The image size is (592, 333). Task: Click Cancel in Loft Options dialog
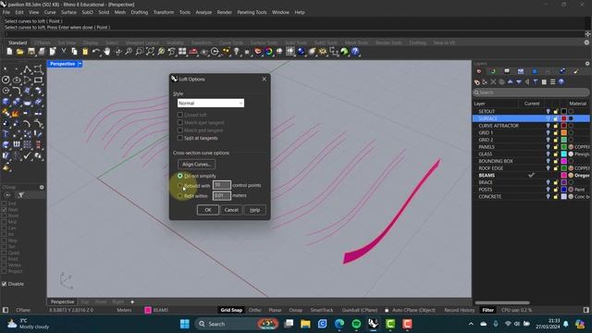pyautogui.click(x=231, y=210)
